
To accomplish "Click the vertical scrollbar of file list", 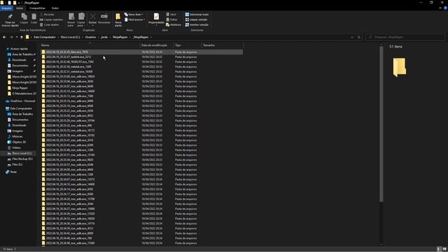I will [x=381, y=123].
